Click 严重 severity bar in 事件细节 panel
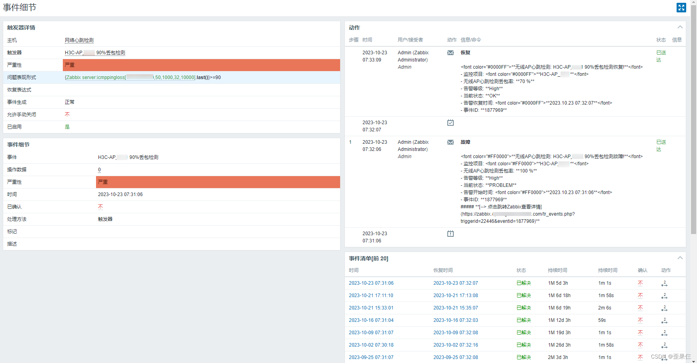This screenshot has width=697, height=363. click(x=218, y=182)
